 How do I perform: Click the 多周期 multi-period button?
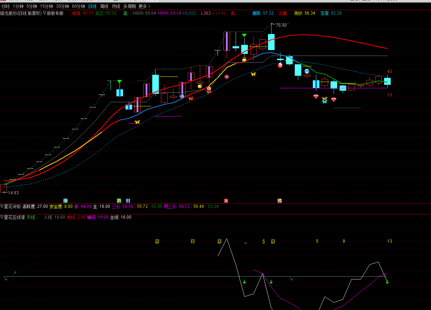click(x=129, y=6)
